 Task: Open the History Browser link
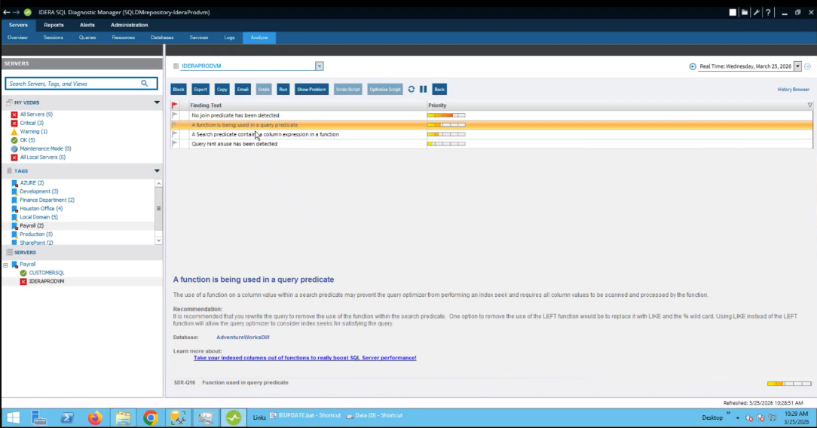pyautogui.click(x=793, y=90)
